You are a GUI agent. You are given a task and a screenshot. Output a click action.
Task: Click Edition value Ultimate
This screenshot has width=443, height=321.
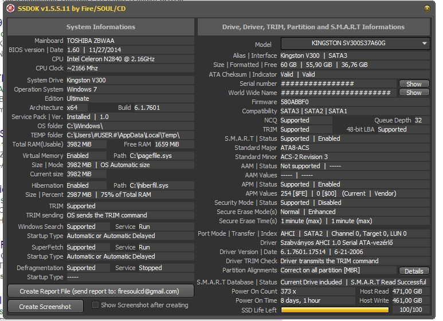78,98
